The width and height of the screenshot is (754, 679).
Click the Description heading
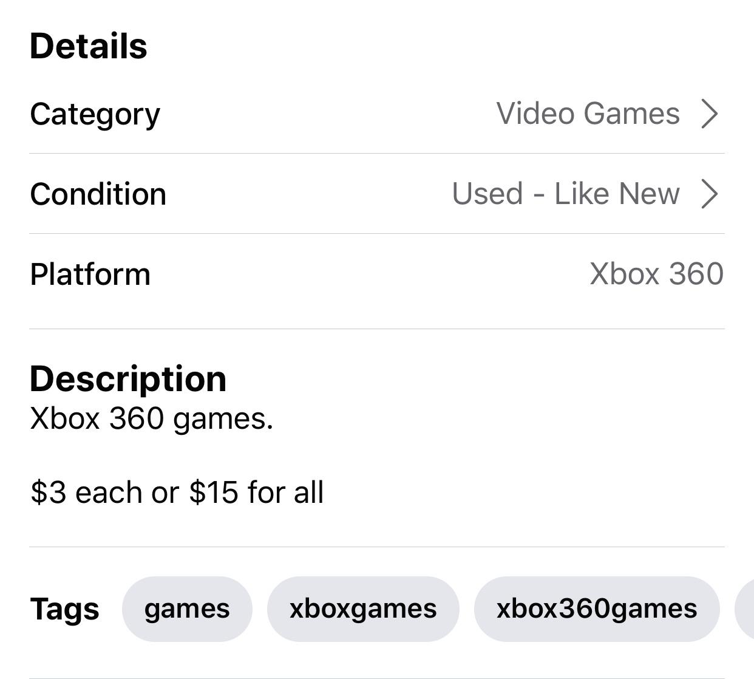(128, 378)
